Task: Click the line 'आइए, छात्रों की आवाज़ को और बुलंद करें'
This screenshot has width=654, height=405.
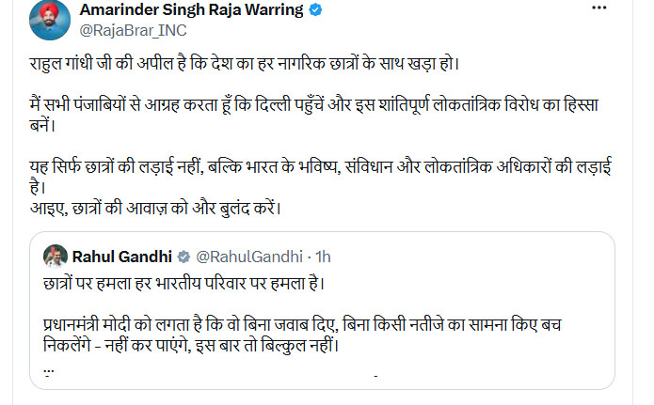Action: click(155, 208)
